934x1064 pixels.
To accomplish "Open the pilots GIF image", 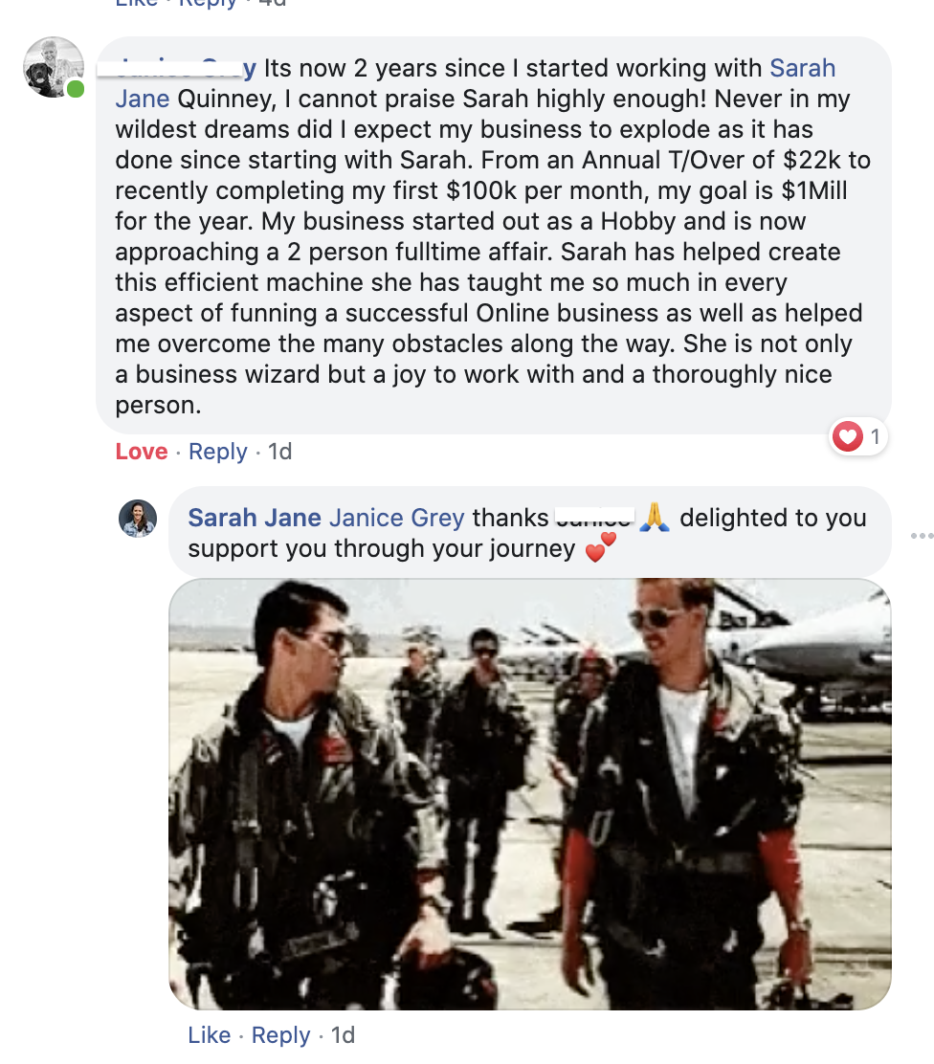I will (529, 794).
